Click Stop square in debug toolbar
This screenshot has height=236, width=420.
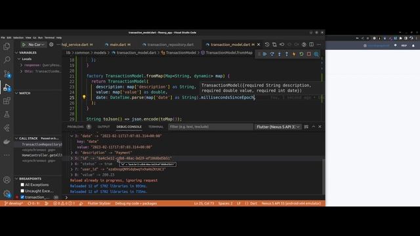[x=309, y=54]
